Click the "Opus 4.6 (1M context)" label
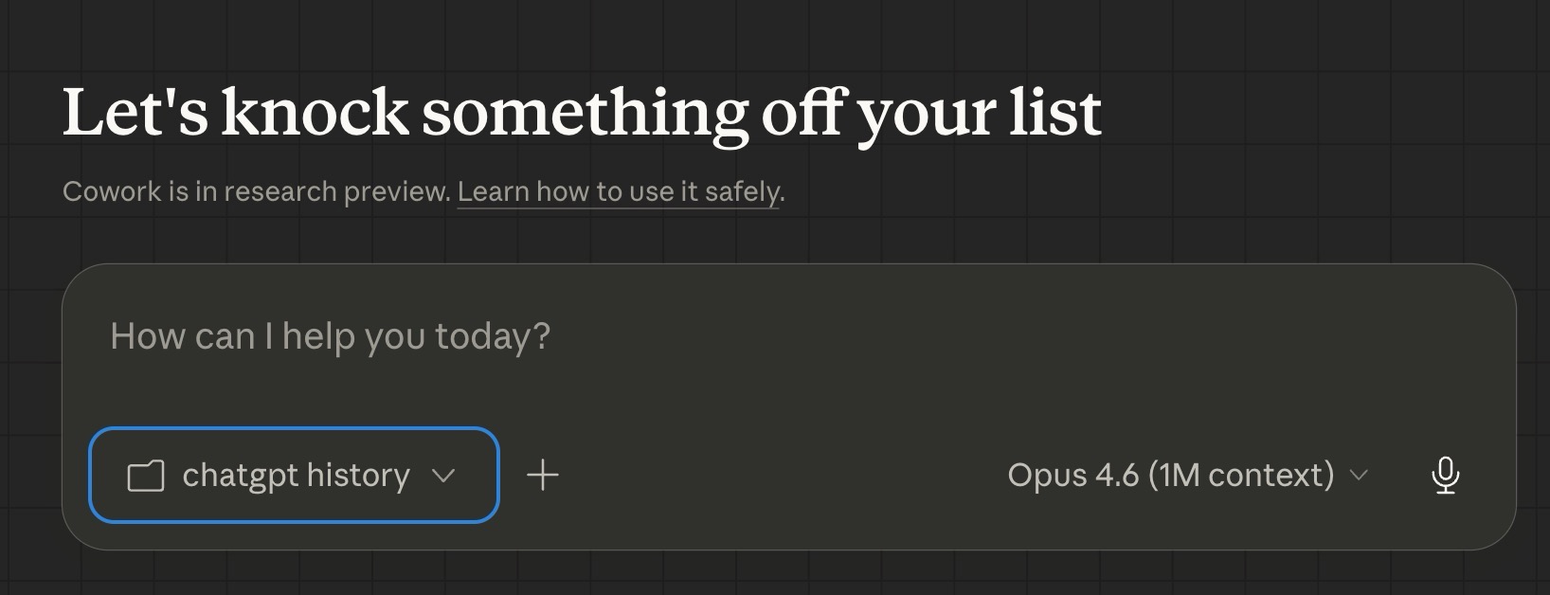The height and width of the screenshot is (595, 1550). coord(1170,475)
